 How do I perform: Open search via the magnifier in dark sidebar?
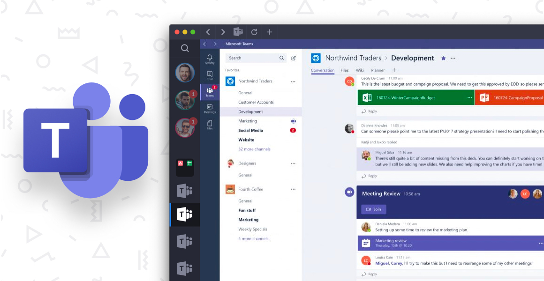click(185, 48)
